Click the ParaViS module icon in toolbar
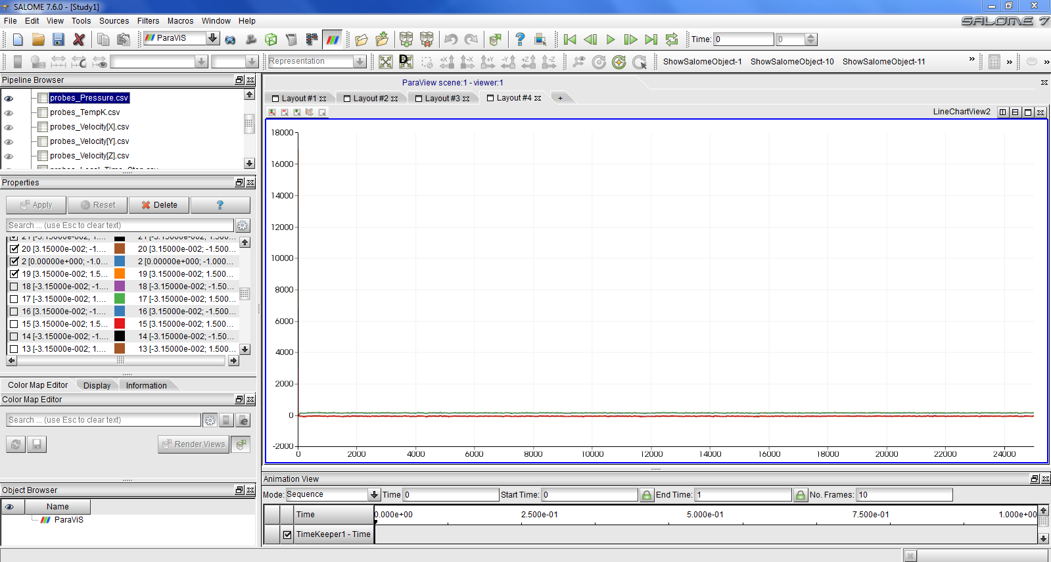1051x562 pixels. [333, 39]
